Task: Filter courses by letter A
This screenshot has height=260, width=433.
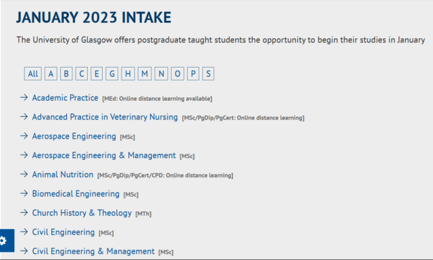Action: coord(51,74)
